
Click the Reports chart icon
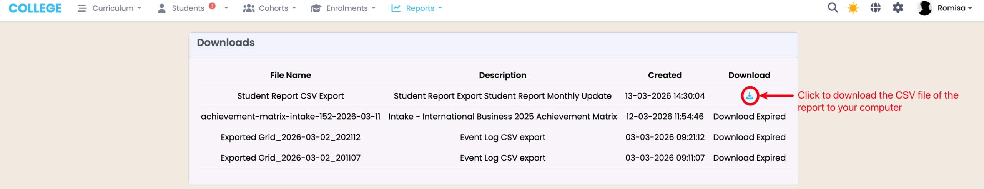pyautogui.click(x=396, y=8)
